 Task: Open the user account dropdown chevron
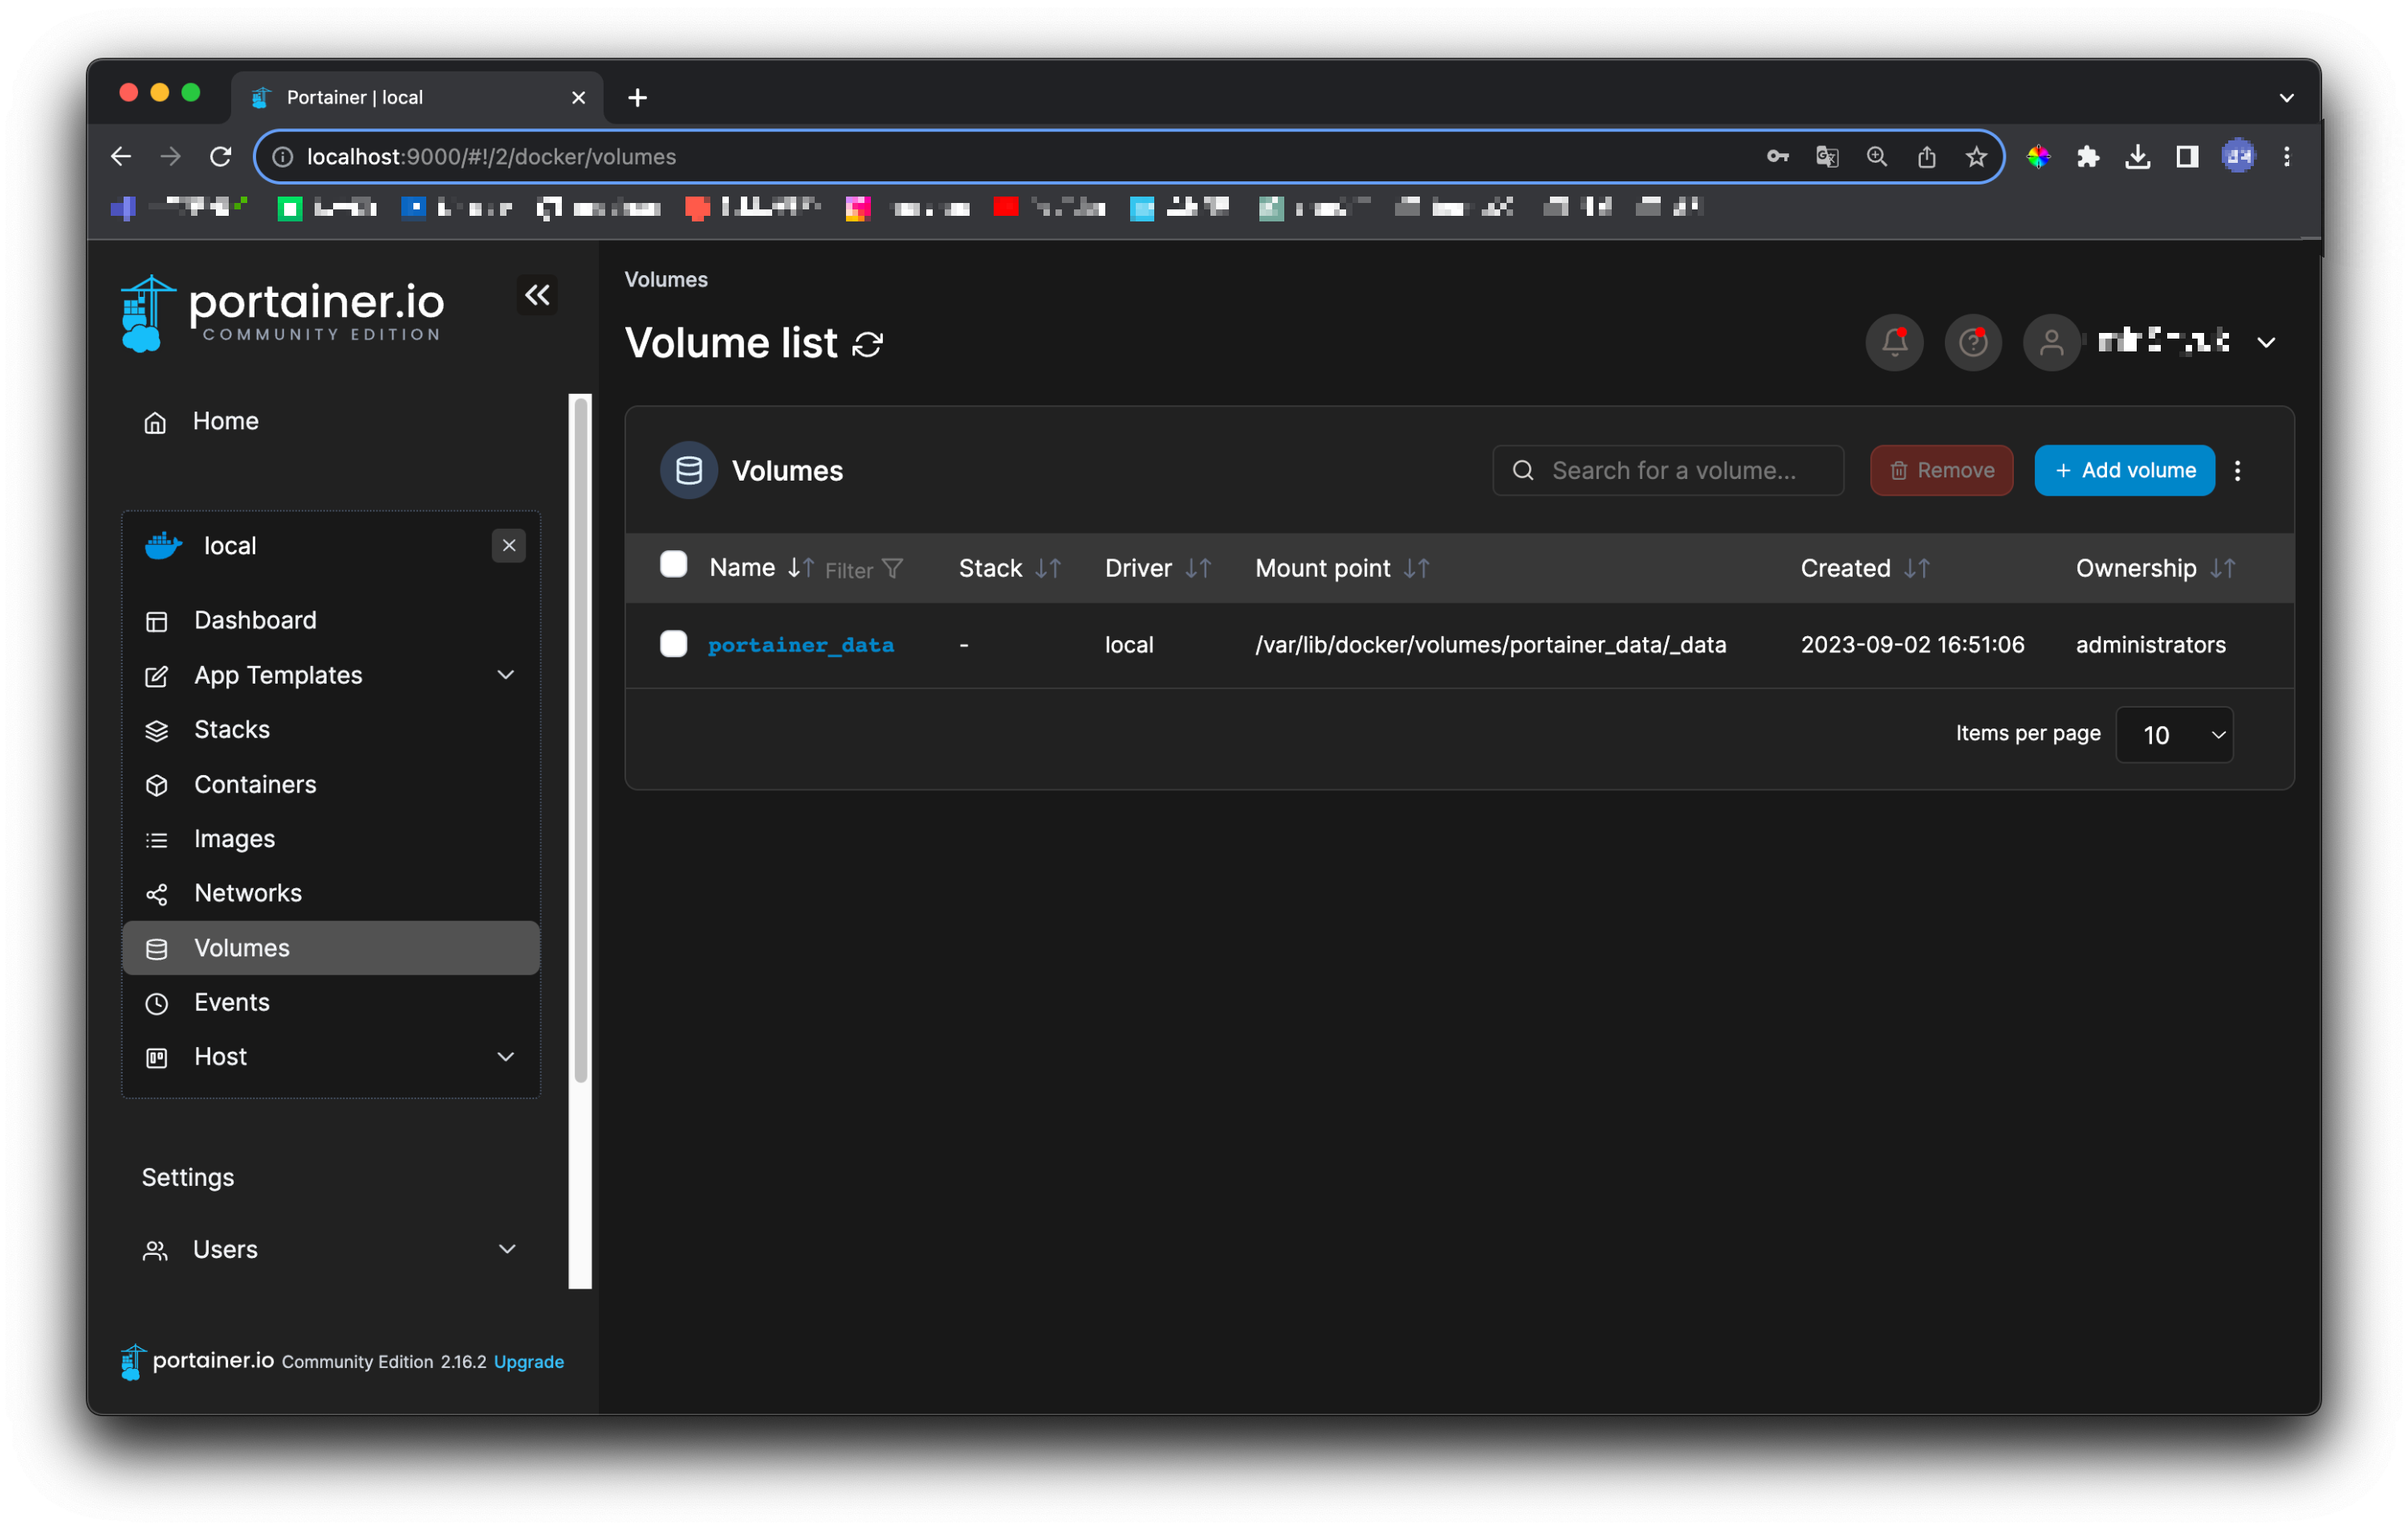[2266, 343]
